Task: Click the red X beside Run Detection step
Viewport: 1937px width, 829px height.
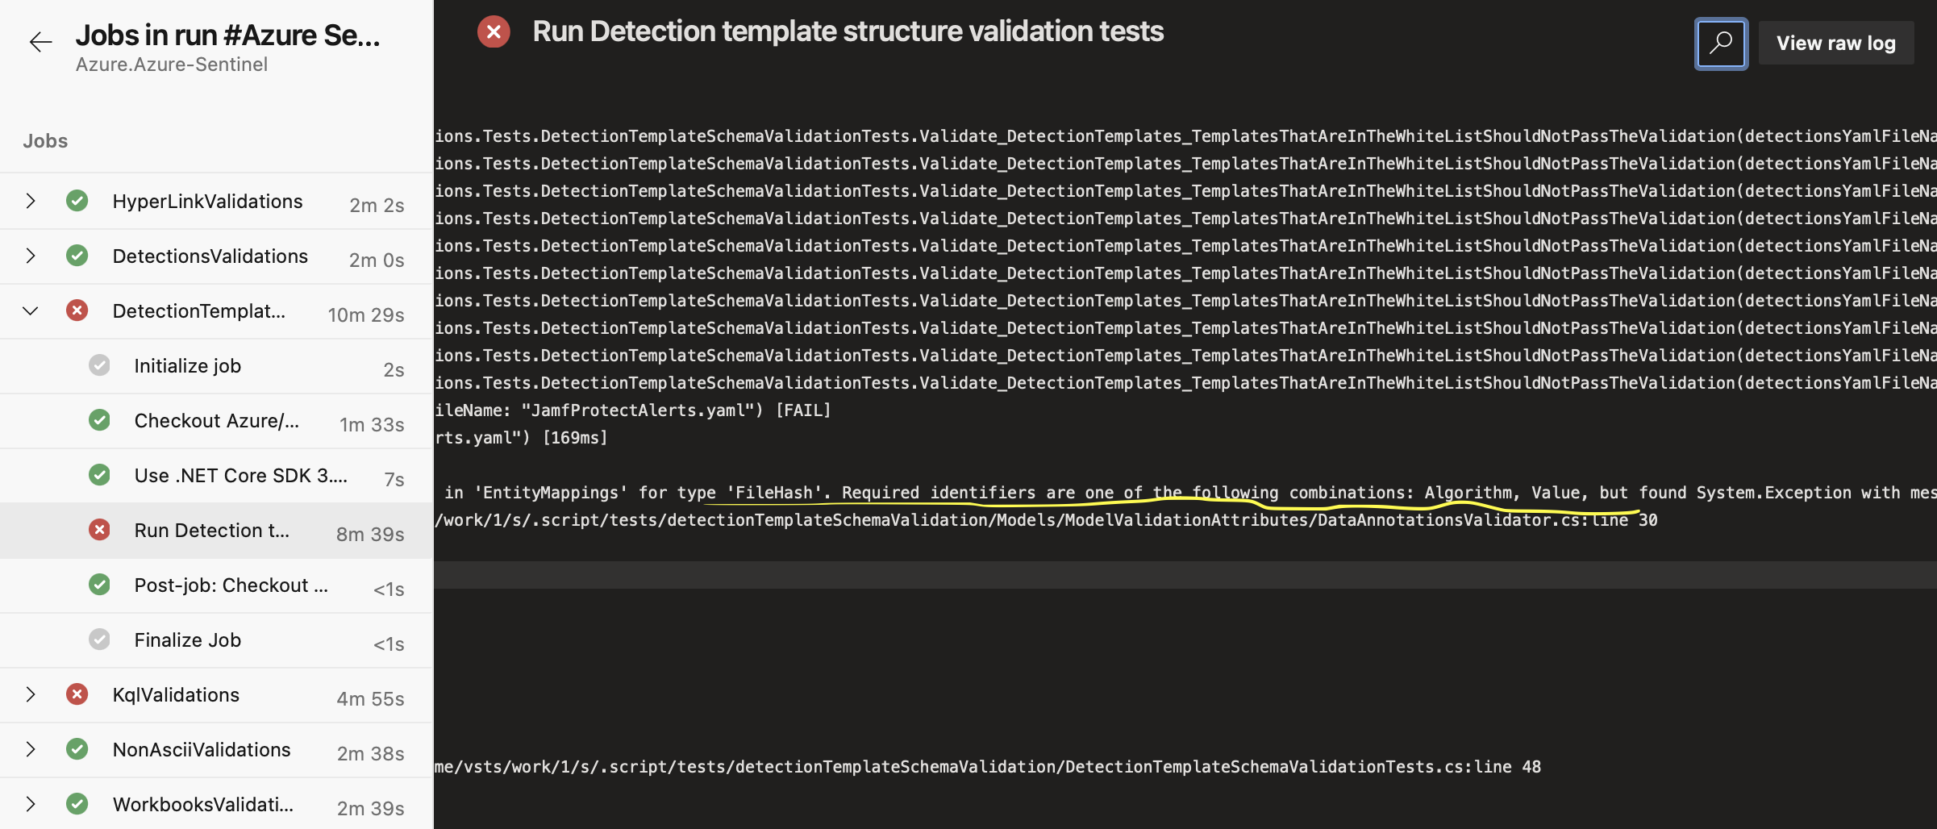Action: (x=99, y=529)
